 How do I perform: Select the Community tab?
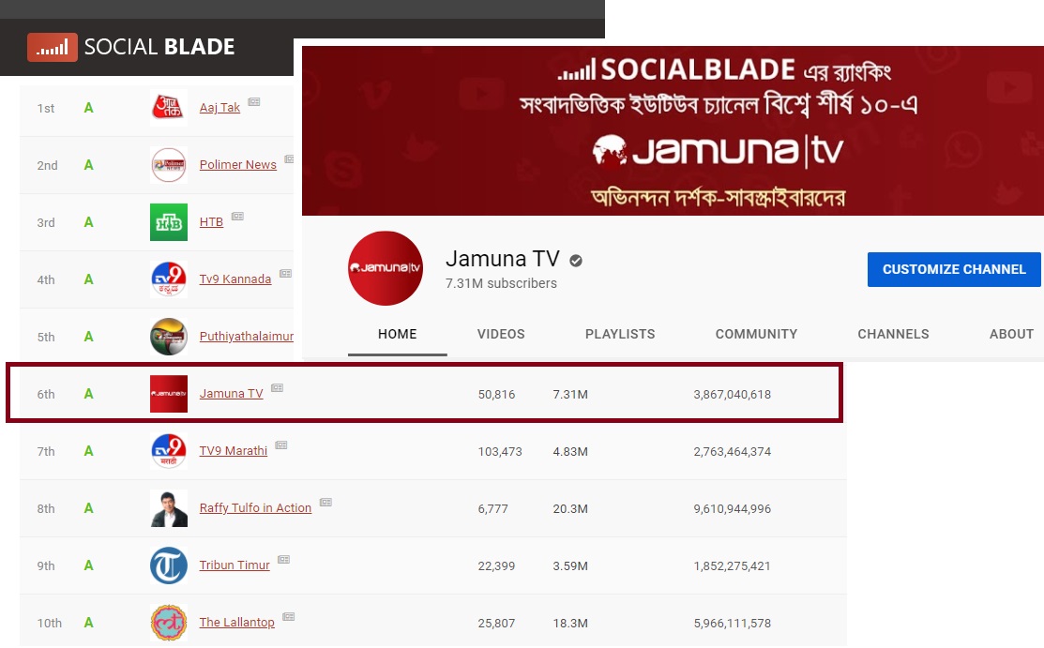(x=756, y=334)
